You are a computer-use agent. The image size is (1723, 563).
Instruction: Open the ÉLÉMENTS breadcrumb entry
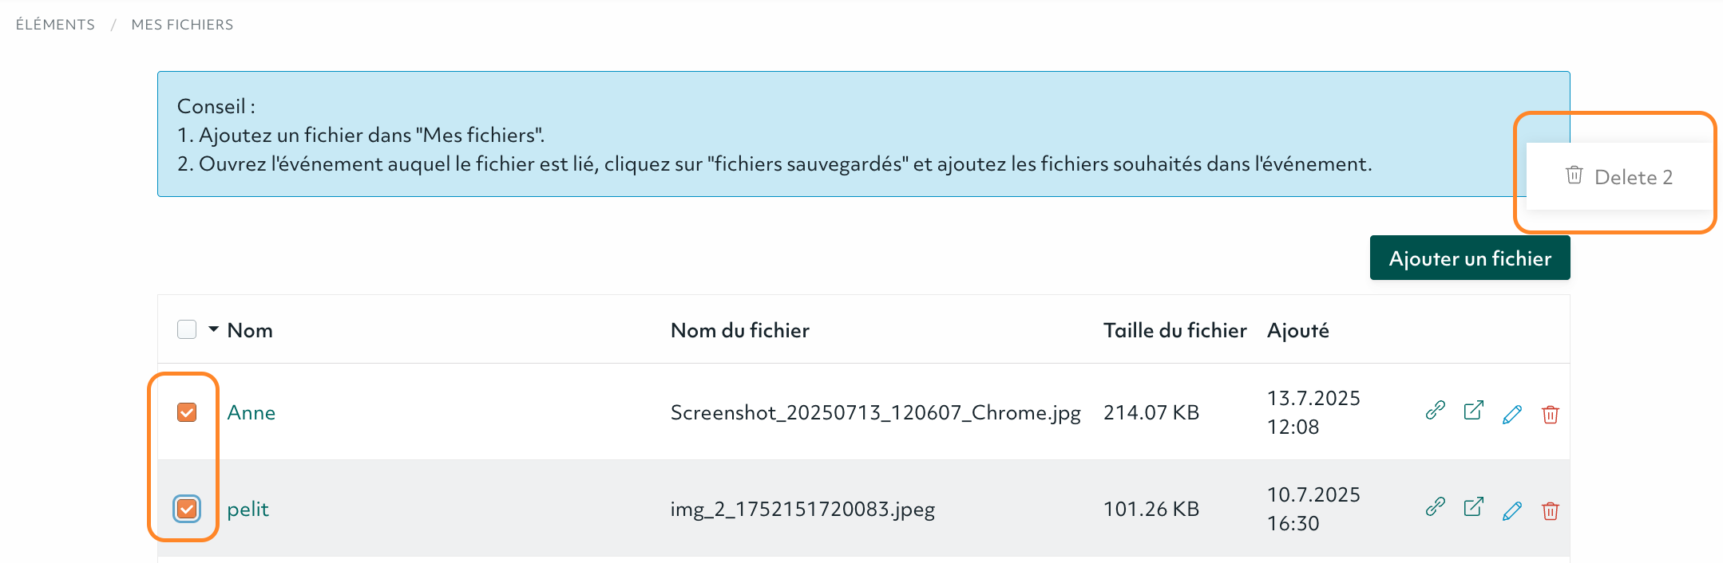click(53, 24)
